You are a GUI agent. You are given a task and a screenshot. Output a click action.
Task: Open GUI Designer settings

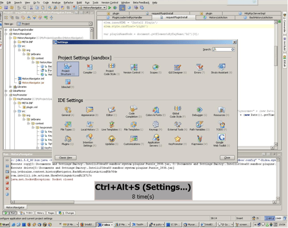pyautogui.click(x=178, y=69)
